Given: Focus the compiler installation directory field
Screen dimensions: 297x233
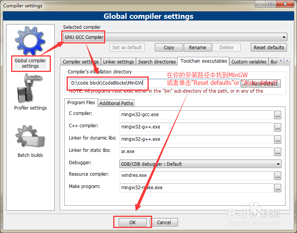Looking at the screenshot, I should click(154, 83).
